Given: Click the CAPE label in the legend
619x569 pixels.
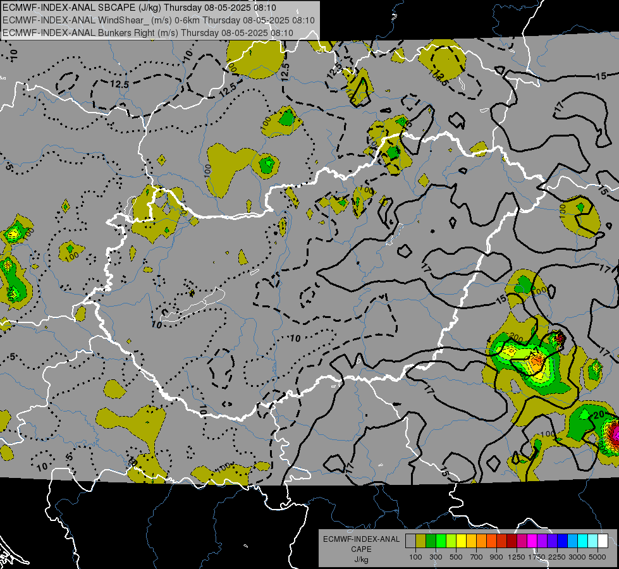Looking at the screenshot, I should coord(361,549).
